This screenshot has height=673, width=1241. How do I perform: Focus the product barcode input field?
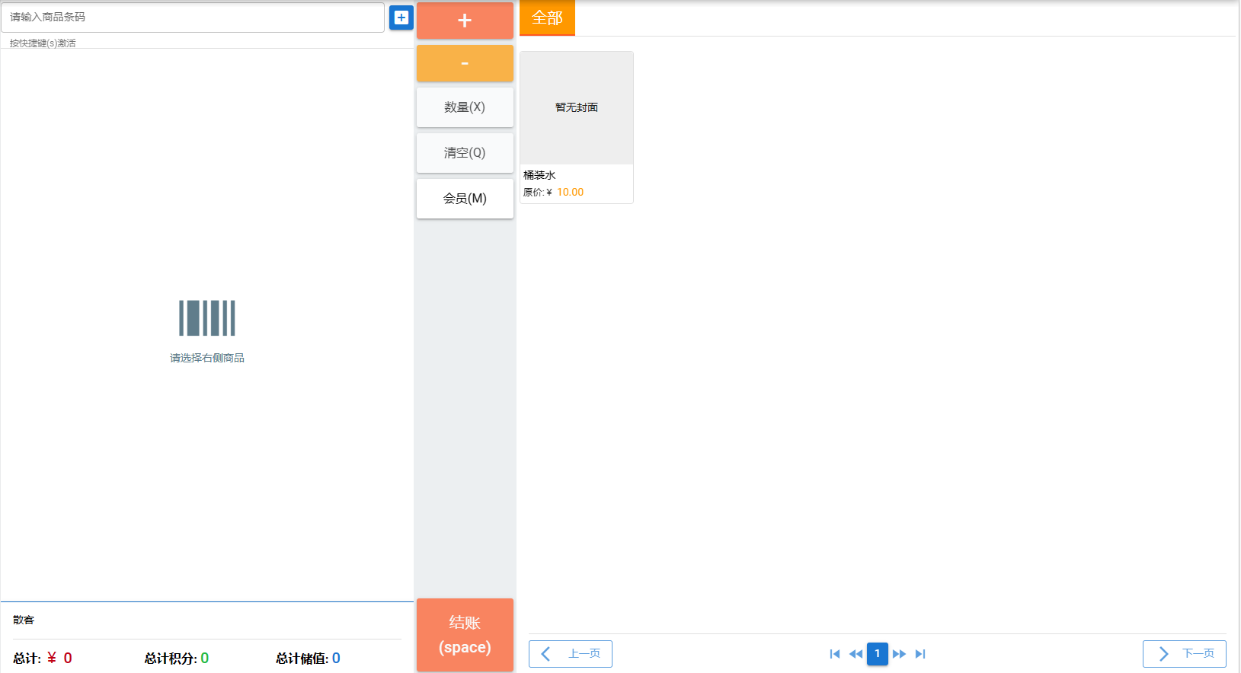[193, 18]
